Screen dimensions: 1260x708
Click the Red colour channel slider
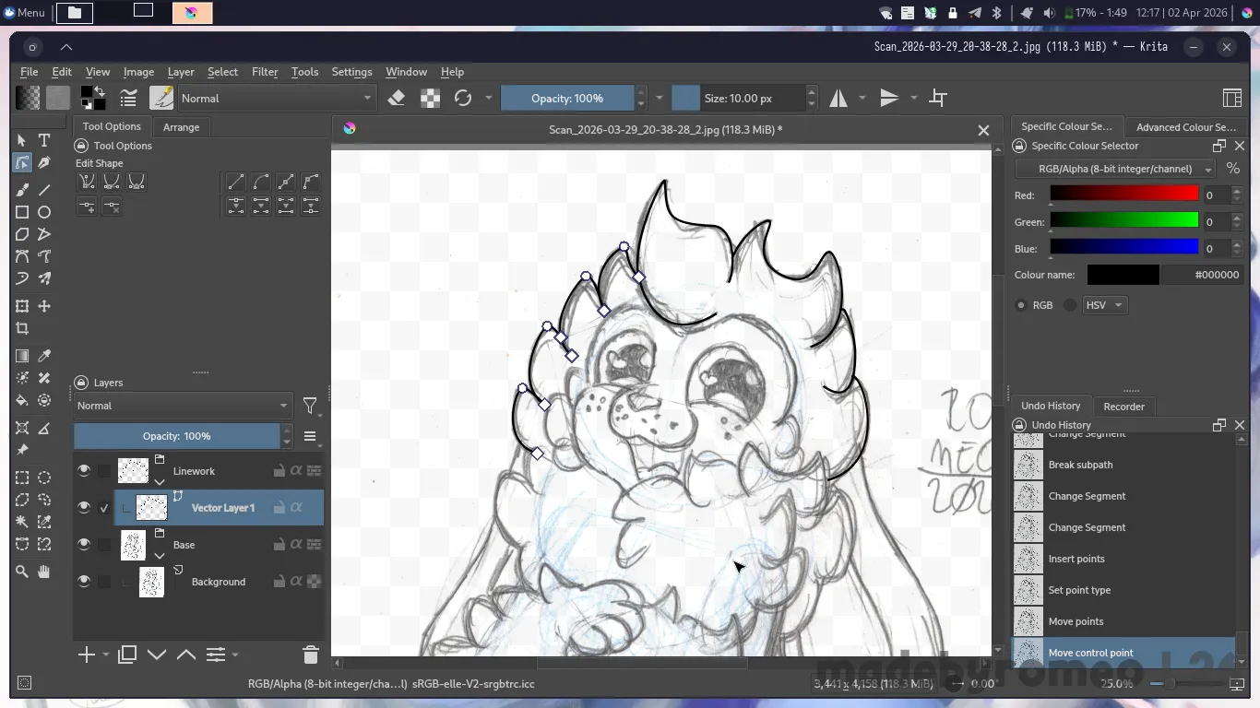pos(1123,195)
